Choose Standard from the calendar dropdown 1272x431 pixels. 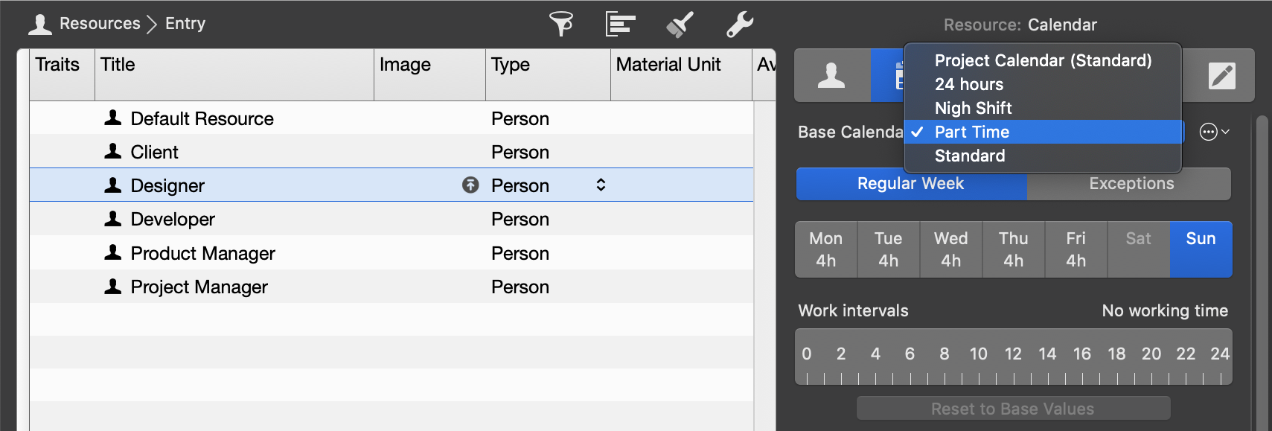(969, 156)
